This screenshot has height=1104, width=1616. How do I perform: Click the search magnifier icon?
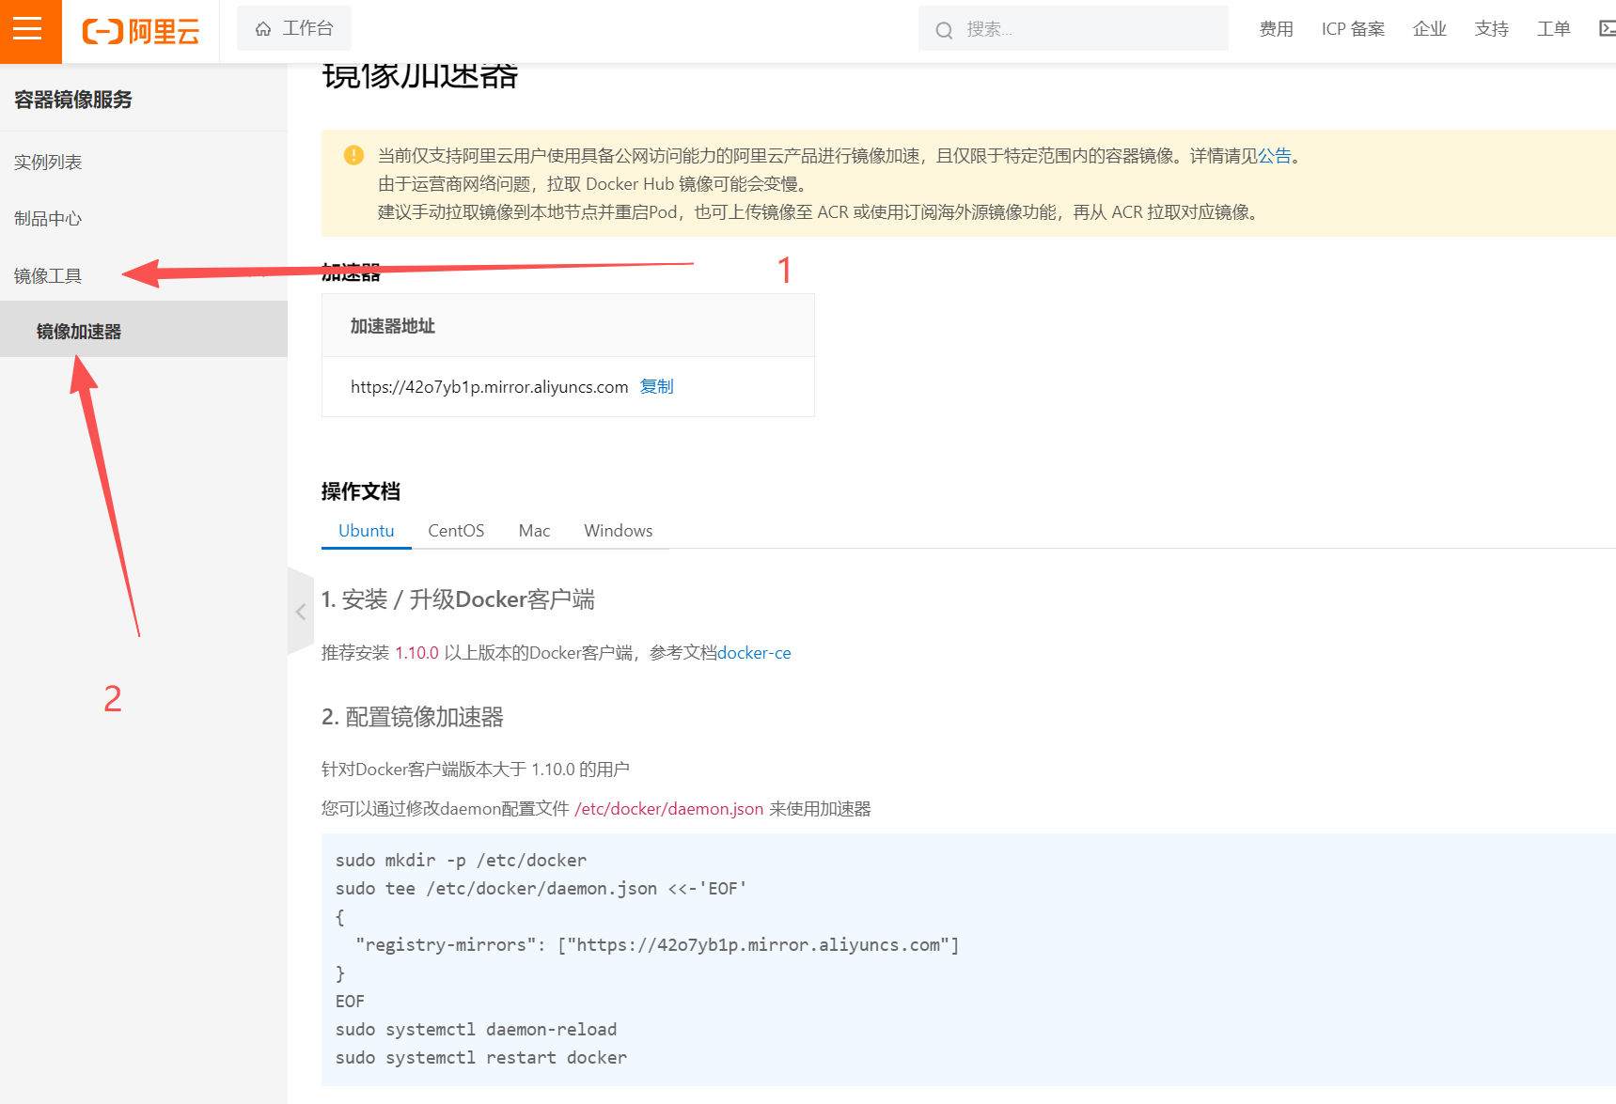[944, 30]
